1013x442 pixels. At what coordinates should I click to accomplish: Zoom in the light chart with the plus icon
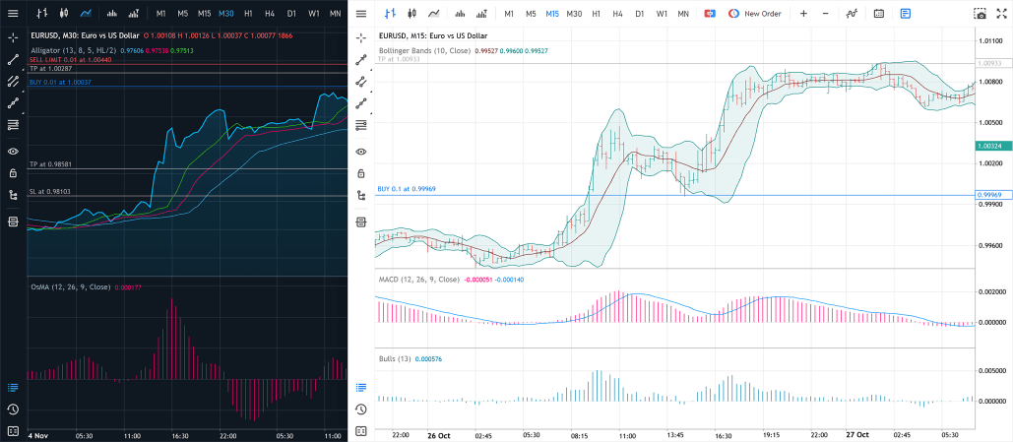[803, 14]
